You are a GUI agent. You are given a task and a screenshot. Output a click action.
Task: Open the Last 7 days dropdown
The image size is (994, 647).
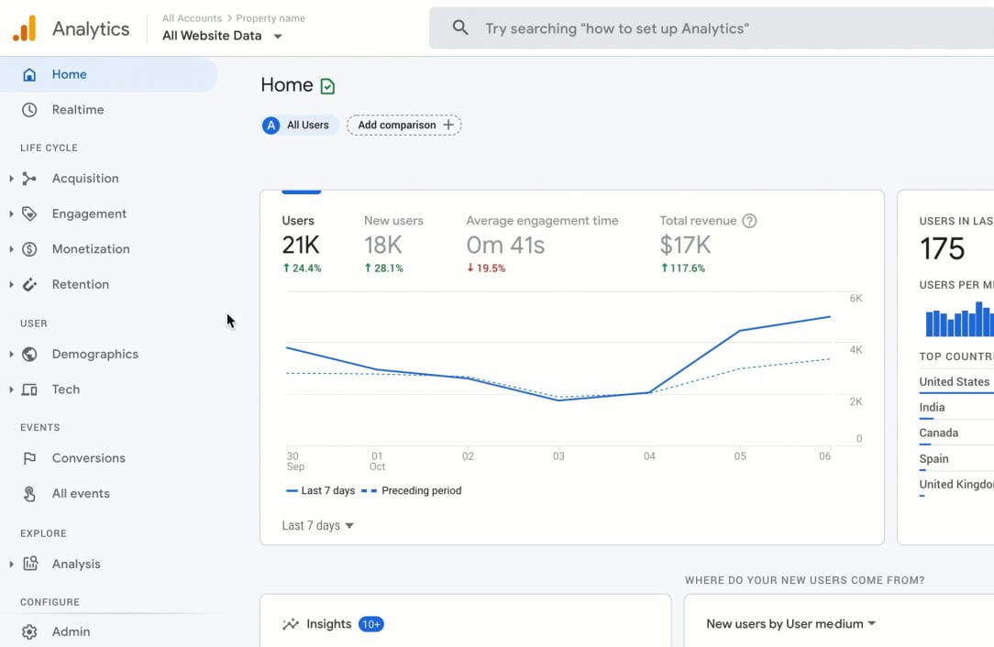317,526
